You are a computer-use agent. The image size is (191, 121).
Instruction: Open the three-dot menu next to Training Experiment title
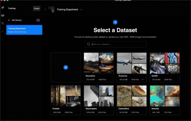[81, 9]
